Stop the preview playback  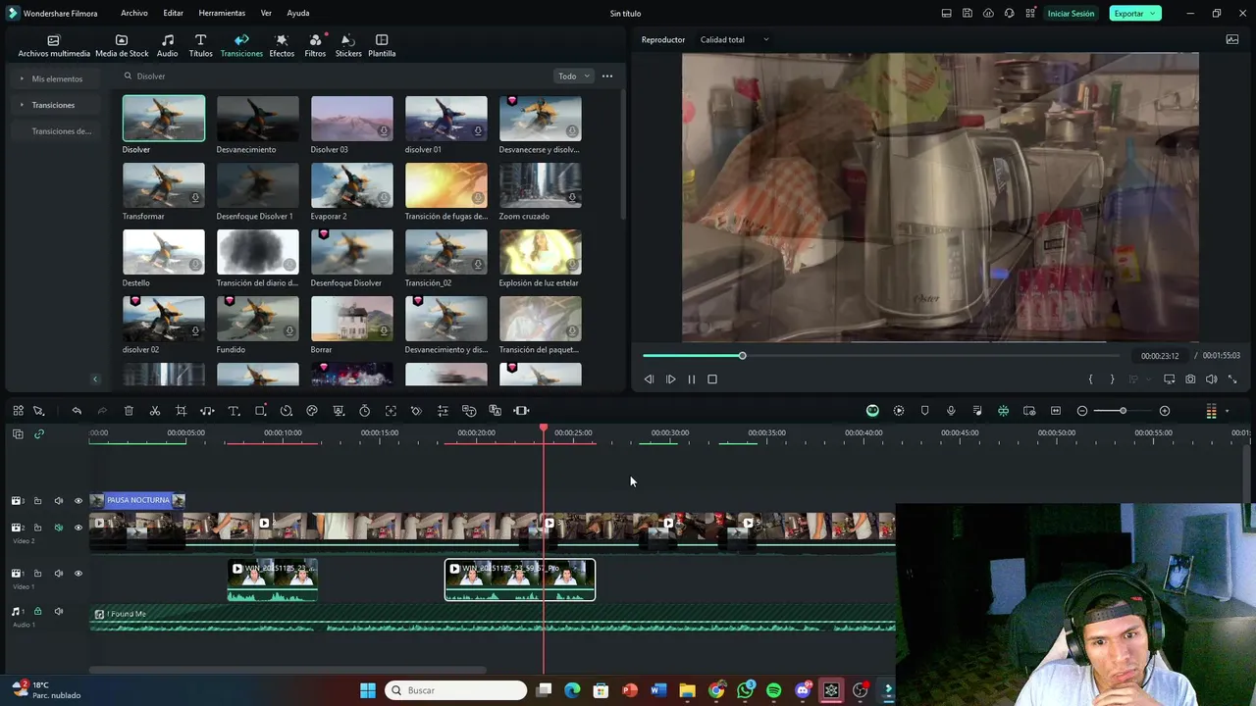(x=712, y=379)
